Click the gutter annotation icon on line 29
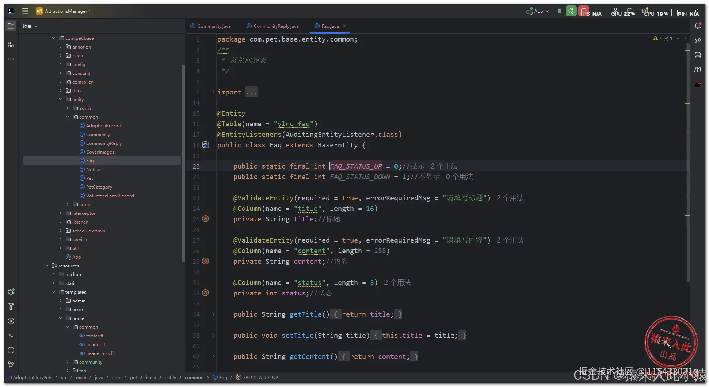The height and width of the screenshot is (387, 709). point(206,261)
